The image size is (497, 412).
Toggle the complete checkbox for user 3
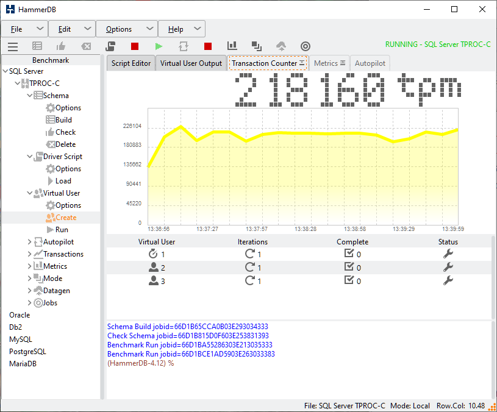tap(349, 280)
